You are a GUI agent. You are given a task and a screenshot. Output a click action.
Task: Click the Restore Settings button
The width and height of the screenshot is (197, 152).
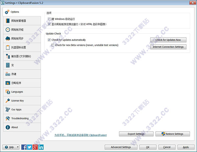[x=173, y=134]
